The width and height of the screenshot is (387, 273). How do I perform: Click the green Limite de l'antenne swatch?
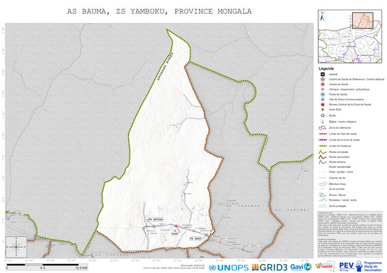[322, 146]
